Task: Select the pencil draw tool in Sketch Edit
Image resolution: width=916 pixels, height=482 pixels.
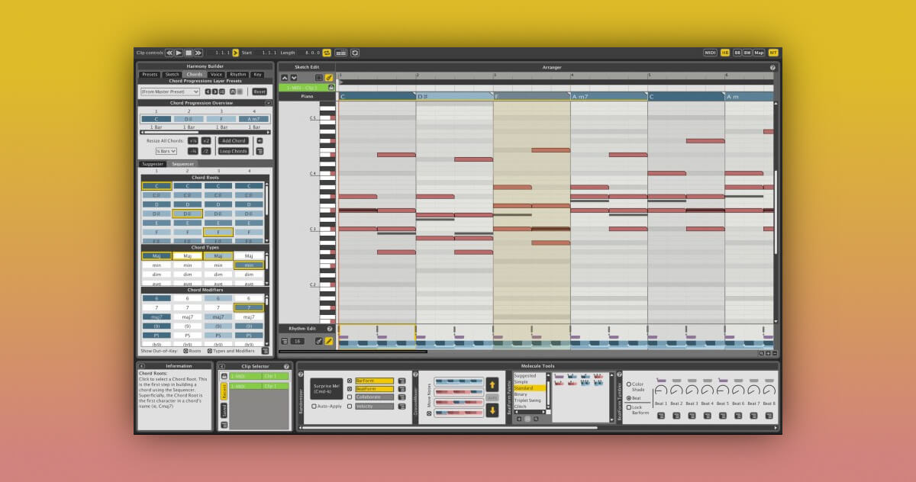Action: pos(329,77)
